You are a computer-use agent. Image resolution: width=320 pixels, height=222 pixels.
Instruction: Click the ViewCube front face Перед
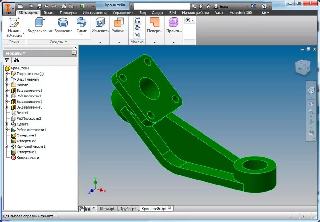pyautogui.click(x=300, y=68)
